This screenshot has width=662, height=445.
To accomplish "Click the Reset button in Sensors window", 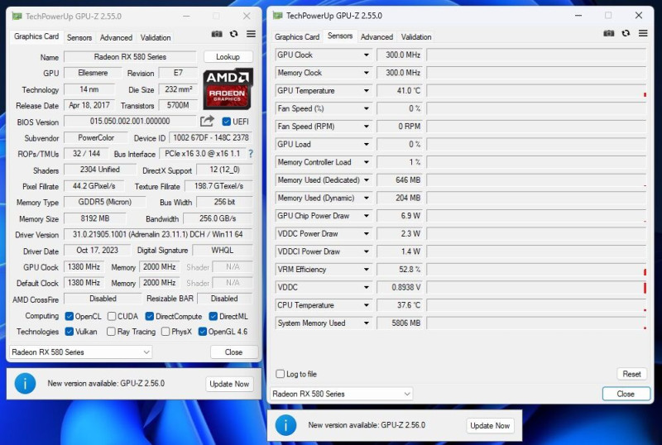I will coord(631,374).
